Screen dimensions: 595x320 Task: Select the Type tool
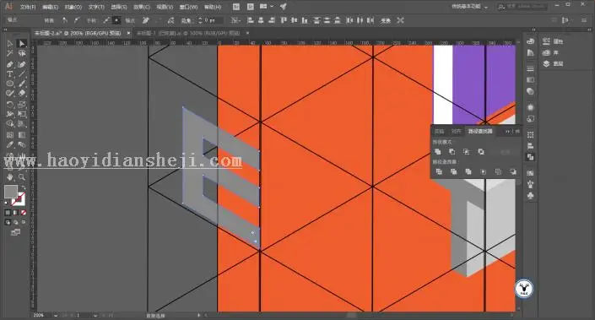tap(10, 74)
